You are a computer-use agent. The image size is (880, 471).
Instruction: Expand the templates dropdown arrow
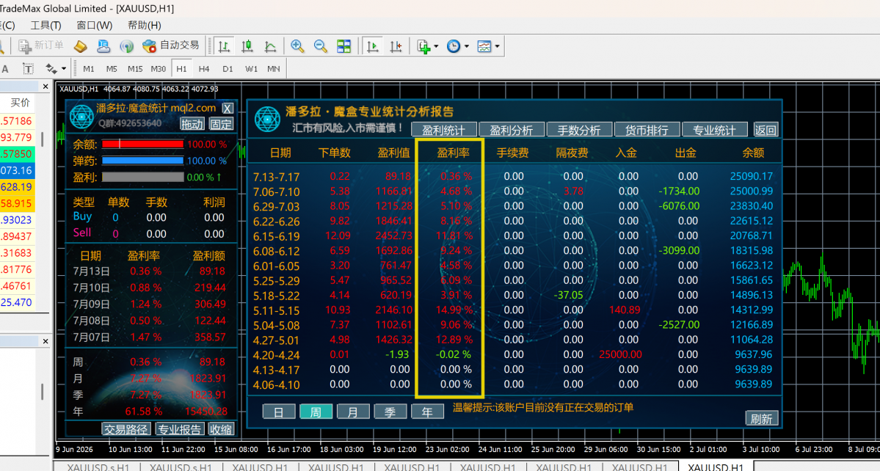pos(497,46)
